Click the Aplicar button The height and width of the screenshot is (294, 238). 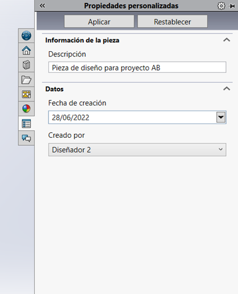pyautogui.click(x=99, y=22)
